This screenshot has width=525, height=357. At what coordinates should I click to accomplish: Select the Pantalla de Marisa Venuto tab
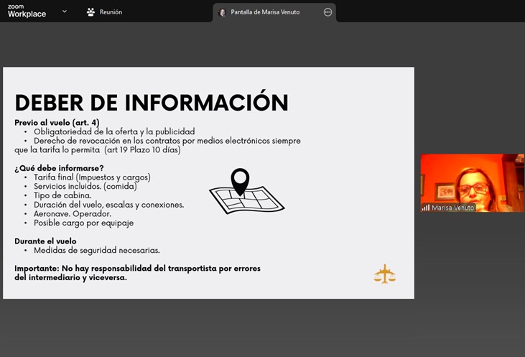(x=274, y=12)
